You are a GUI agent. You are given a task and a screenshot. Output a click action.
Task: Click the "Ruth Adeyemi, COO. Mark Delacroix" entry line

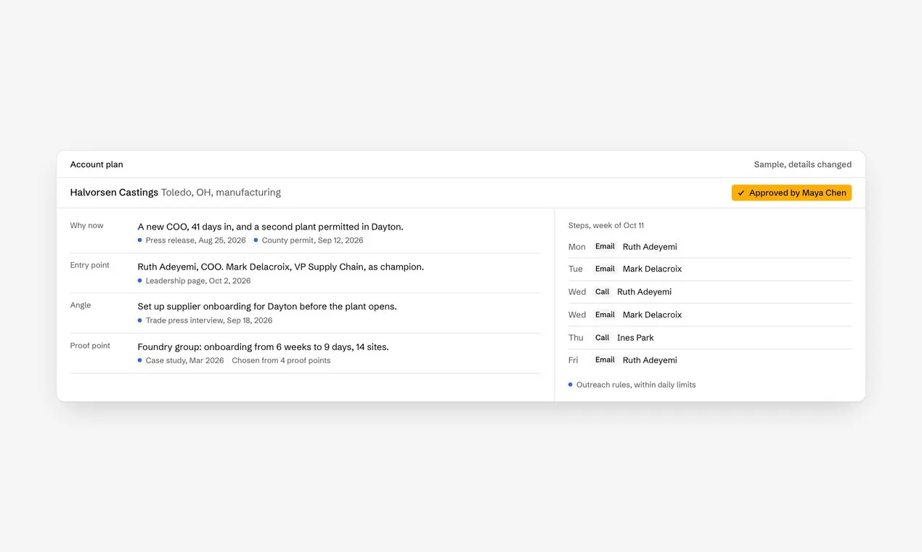click(280, 267)
